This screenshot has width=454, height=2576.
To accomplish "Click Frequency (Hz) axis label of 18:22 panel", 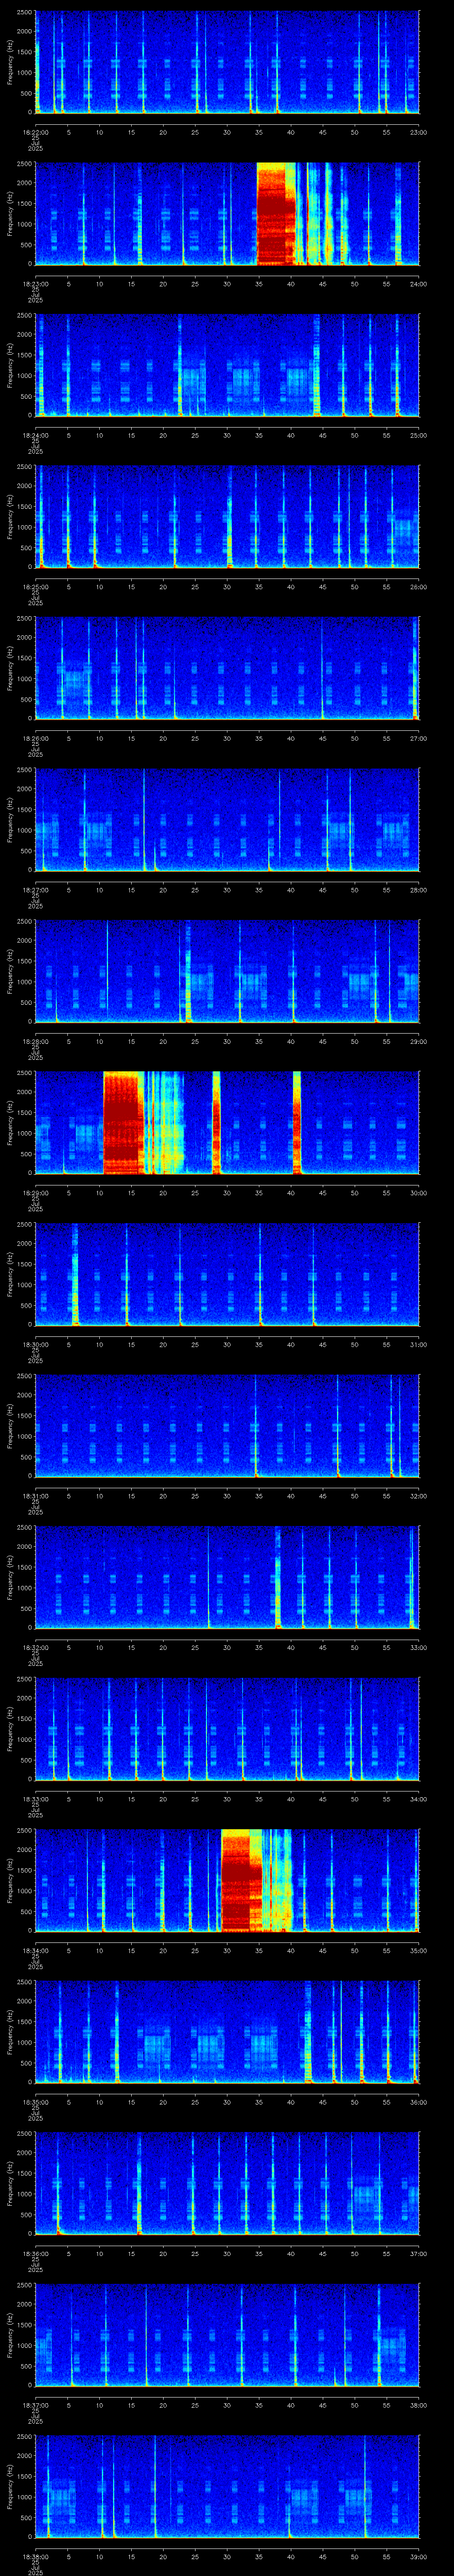I will (x=10, y=62).
